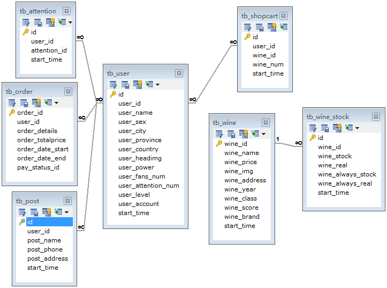Click the yellow key-table icon in tb_order toolbar
The image size is (387, 288).
pos(36,103)
